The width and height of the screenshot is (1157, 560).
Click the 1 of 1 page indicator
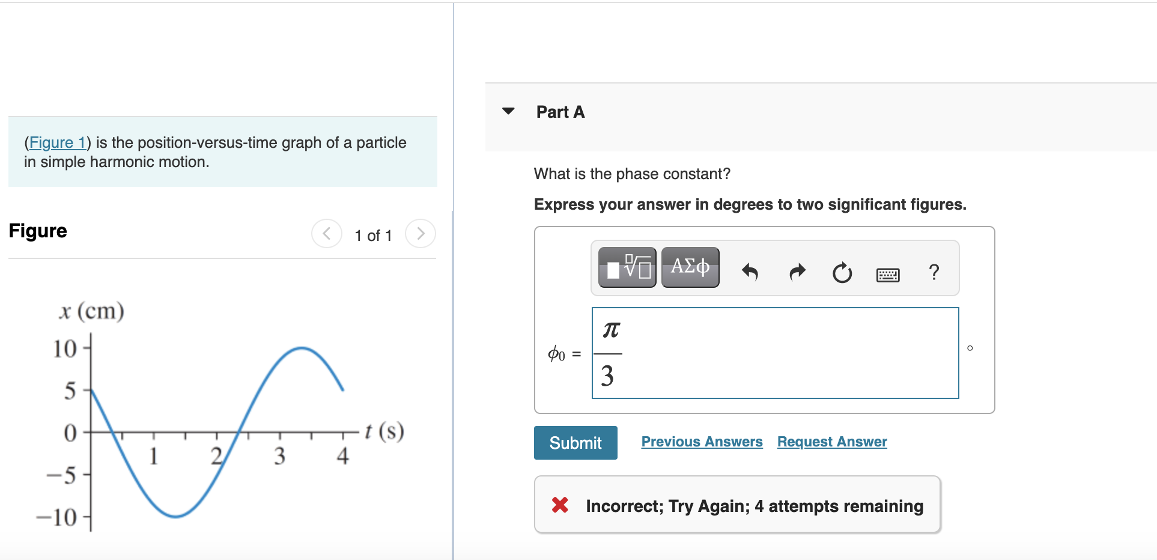coord(374,235)
